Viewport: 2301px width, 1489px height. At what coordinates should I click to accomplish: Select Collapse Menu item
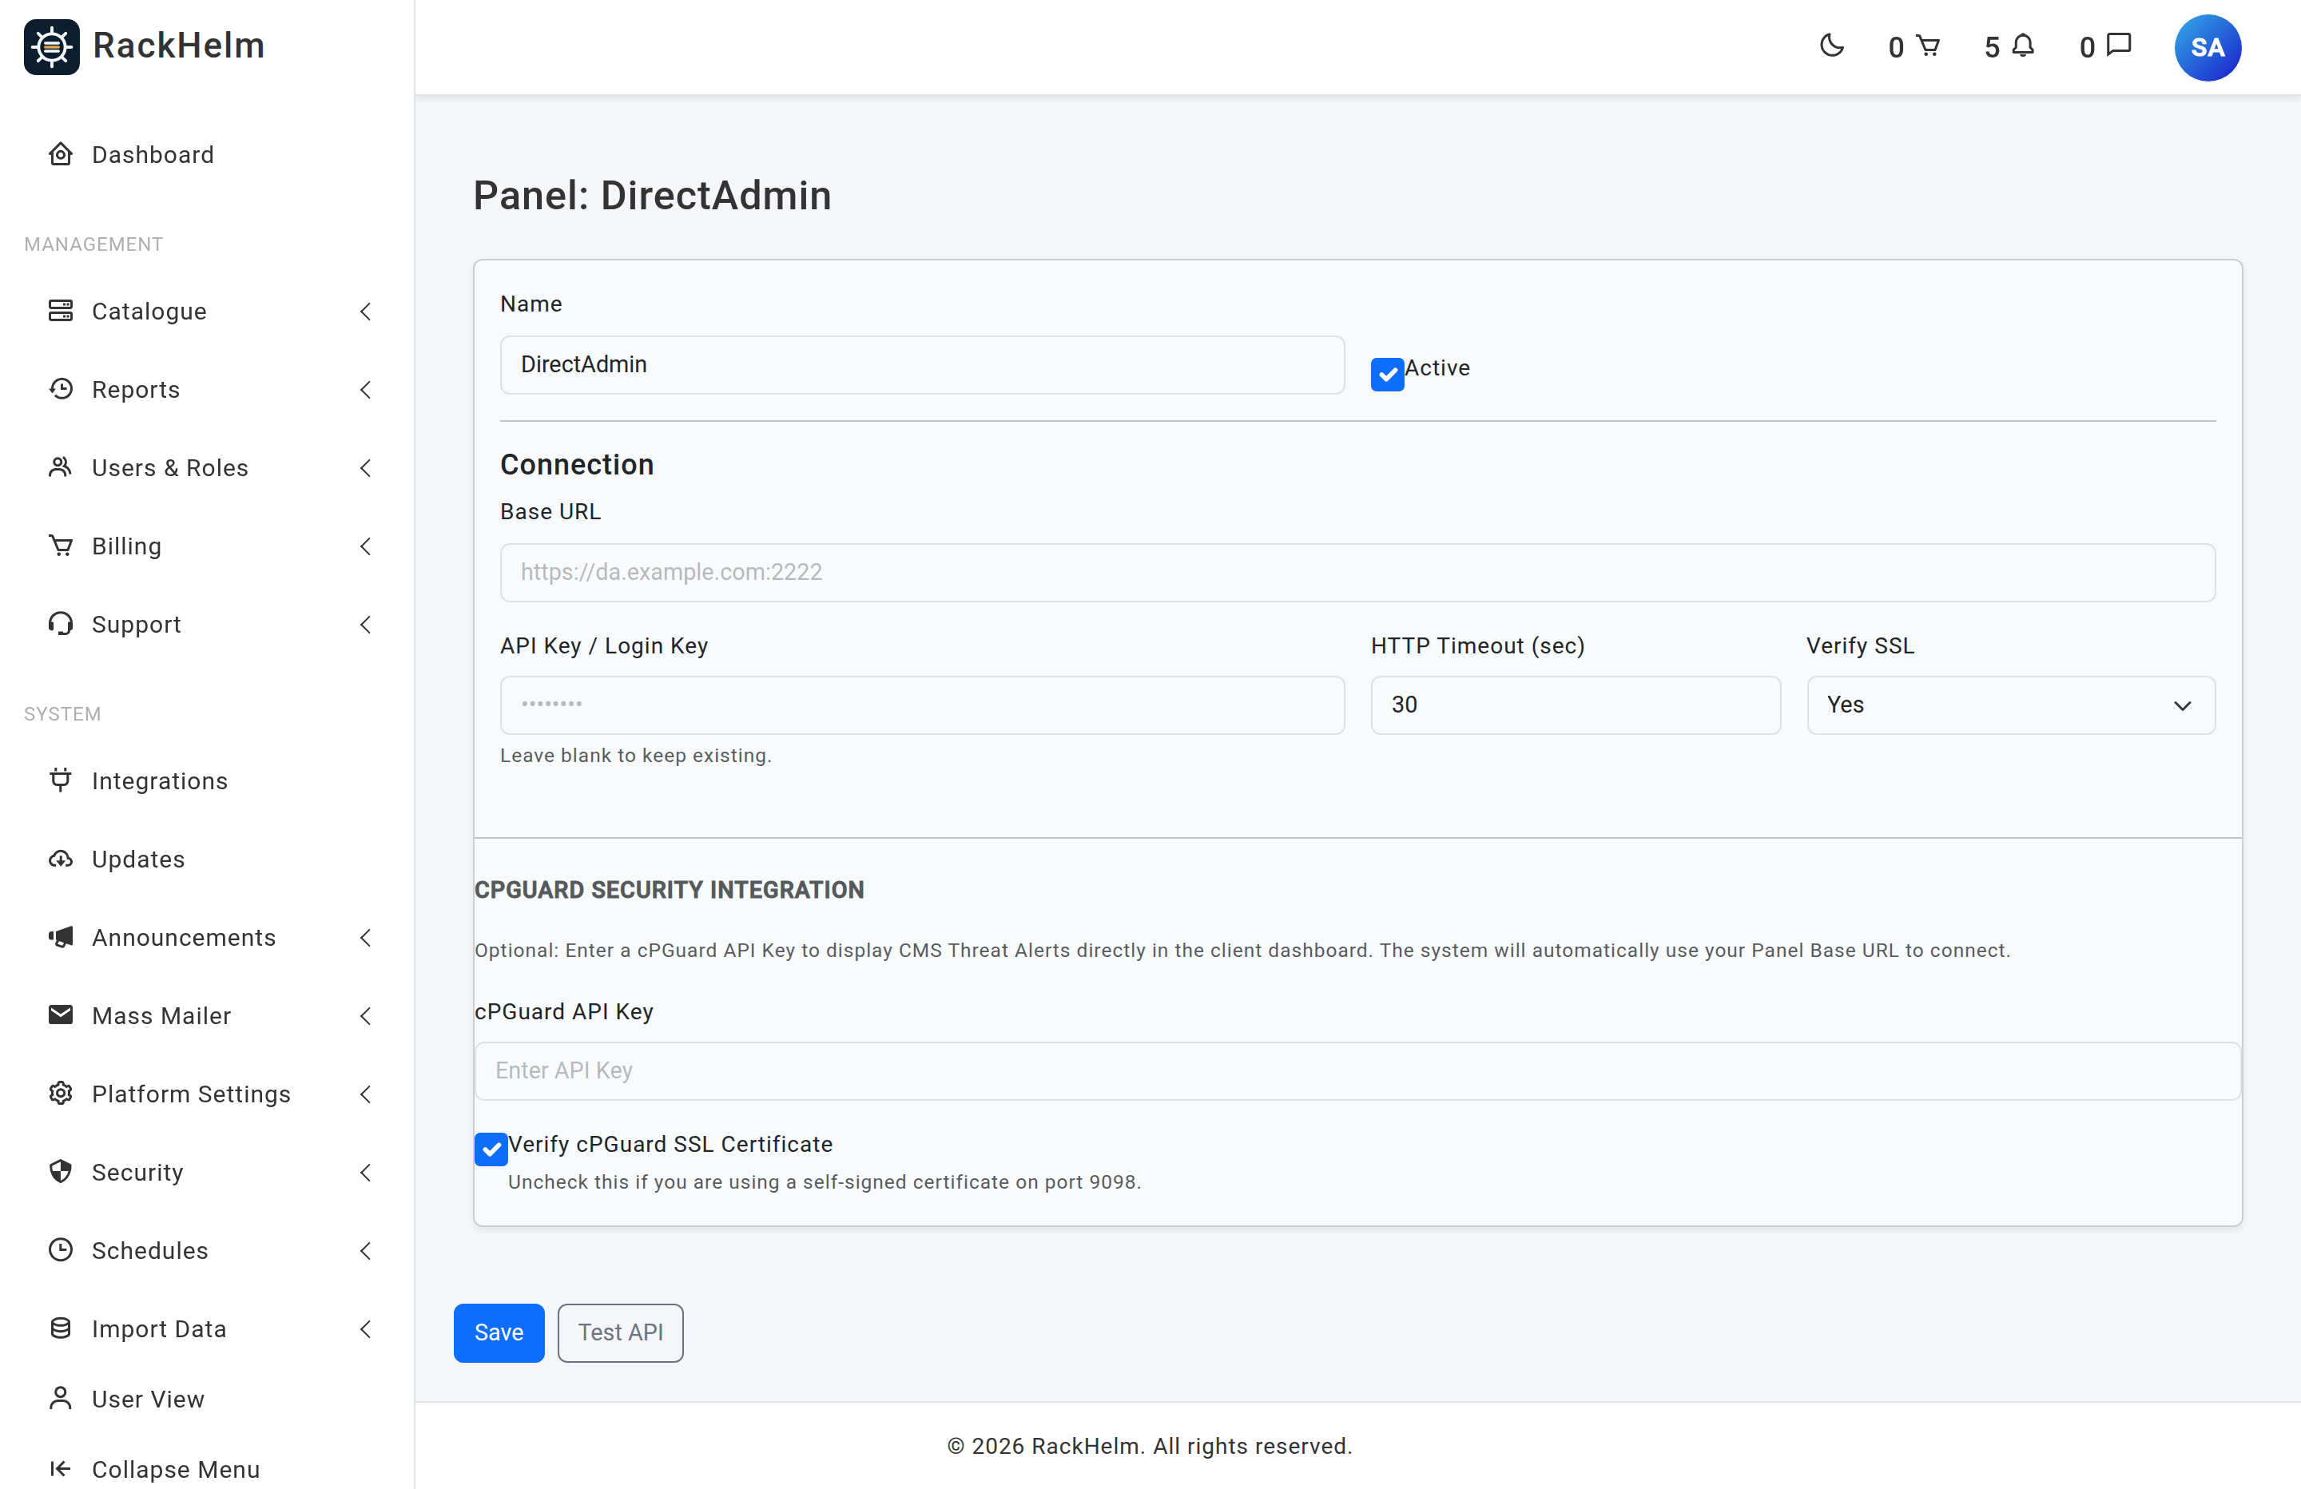pos(207,1470)
